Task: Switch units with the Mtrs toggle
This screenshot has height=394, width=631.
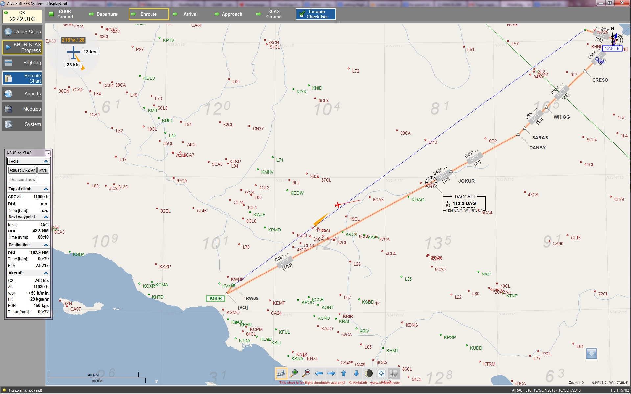Action: [x=43, y=170]
